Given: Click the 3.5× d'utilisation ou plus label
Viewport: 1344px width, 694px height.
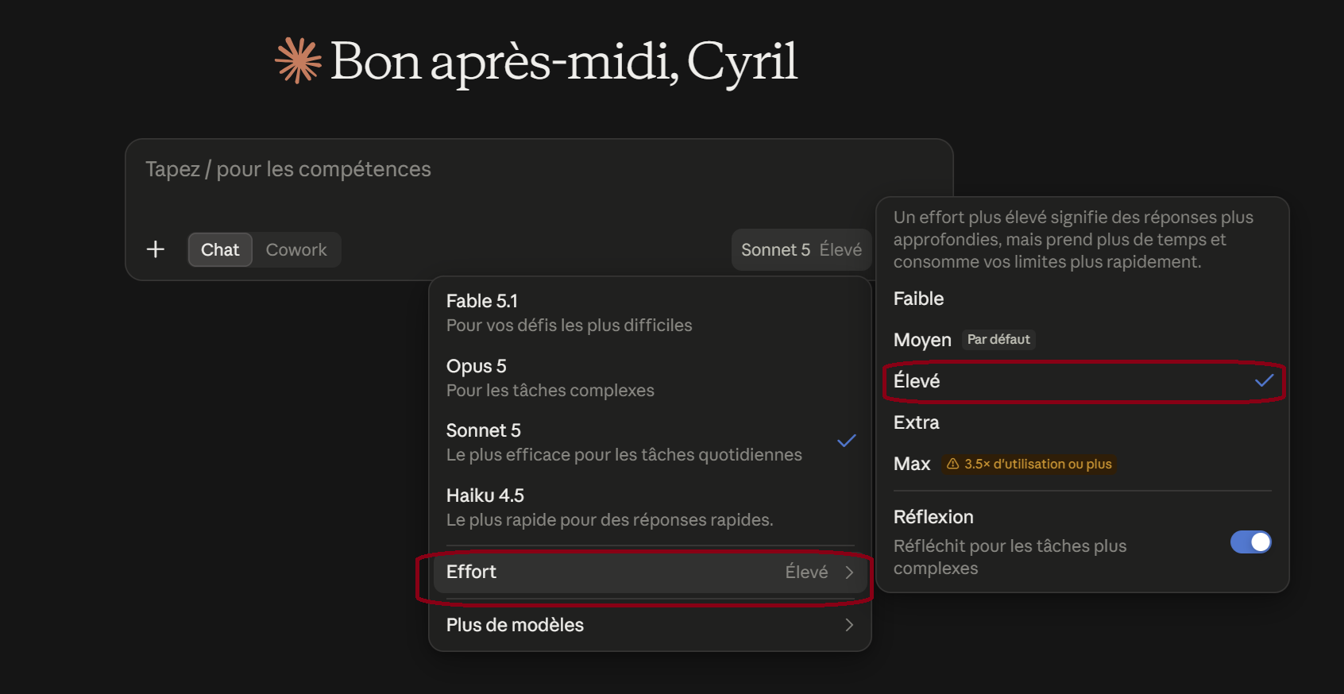Looking at the screenshot, I should [x=1038, y=464].
